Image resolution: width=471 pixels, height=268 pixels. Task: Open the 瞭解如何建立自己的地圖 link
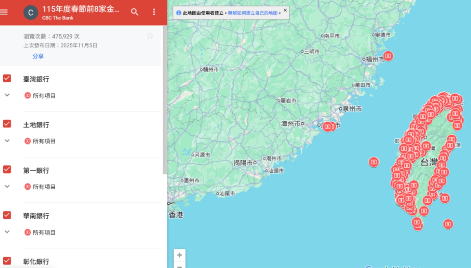click(253, 13)
